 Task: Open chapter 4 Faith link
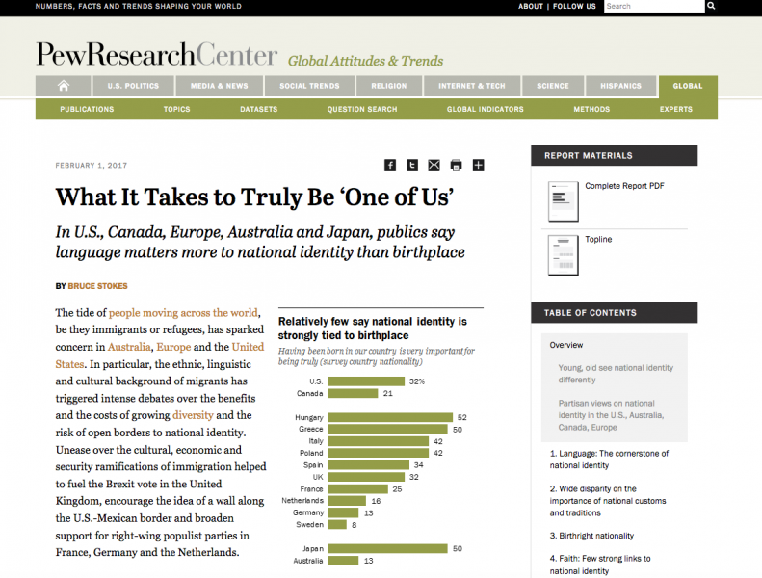pos(600,565)
